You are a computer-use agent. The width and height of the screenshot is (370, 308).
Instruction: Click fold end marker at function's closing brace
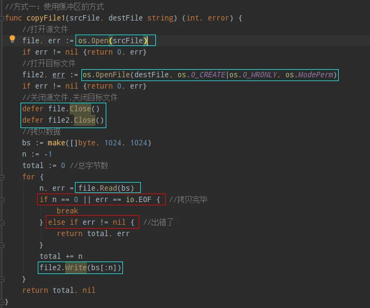pyautogui.click(x=2, y=302)
